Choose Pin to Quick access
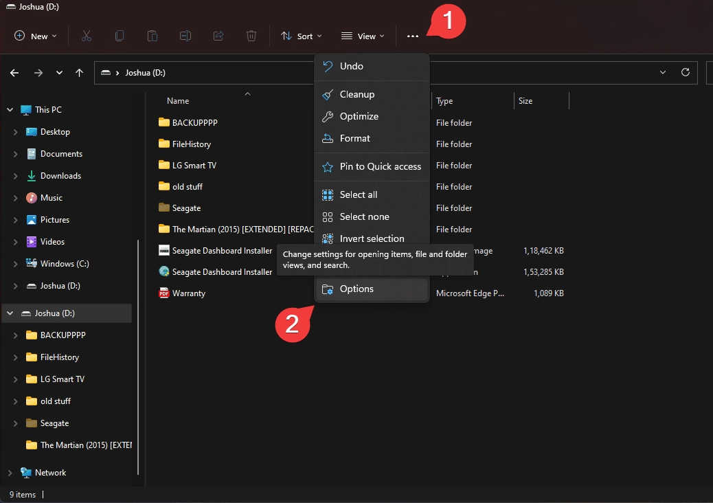Screen dimensions: 713x503 click(372, 166)
